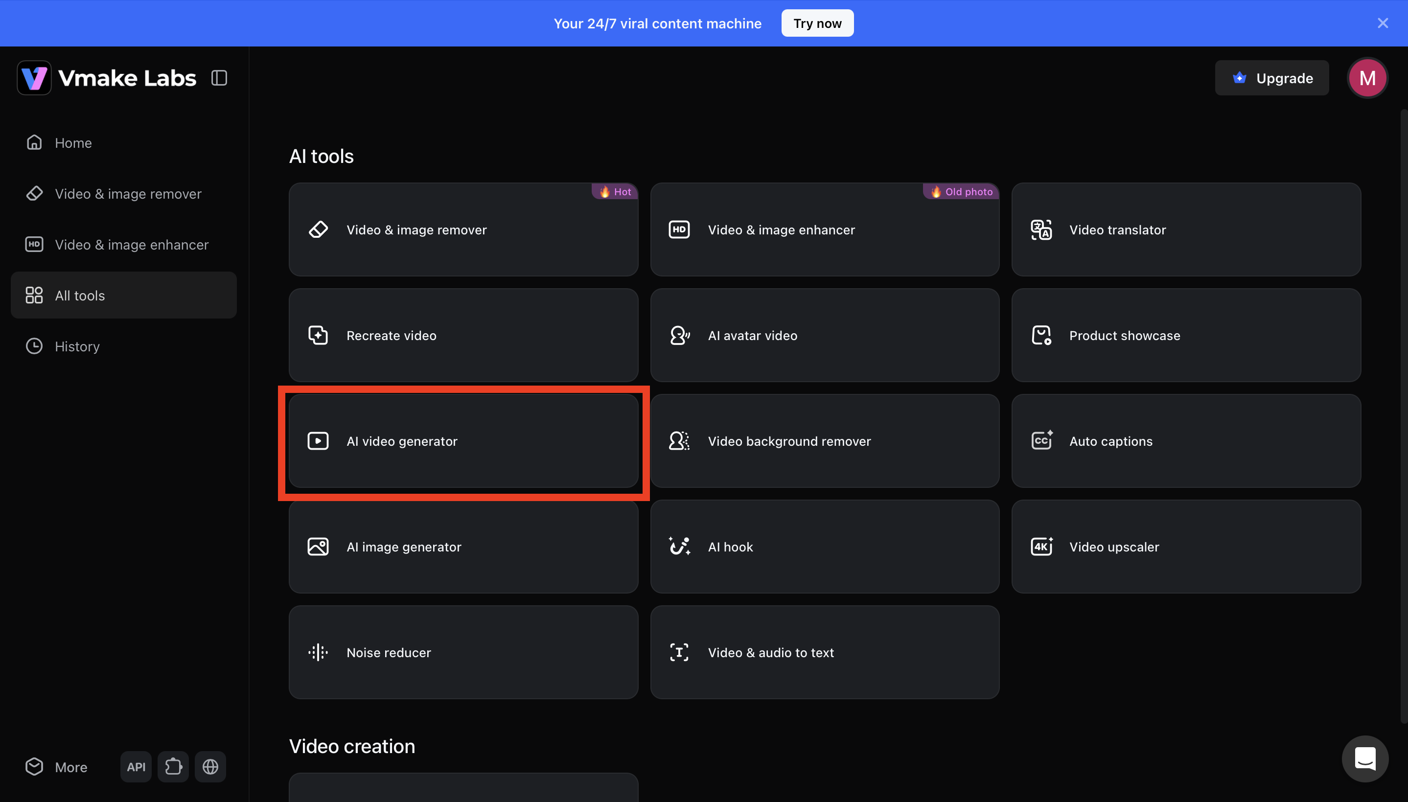Open the Video upscaler card
This screenshot has height=802, width=1408.
[1186, 547]
